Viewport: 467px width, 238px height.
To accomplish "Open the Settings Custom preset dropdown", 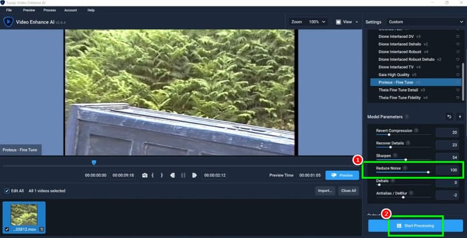I will pyautogui.click(x=426, y=22).
